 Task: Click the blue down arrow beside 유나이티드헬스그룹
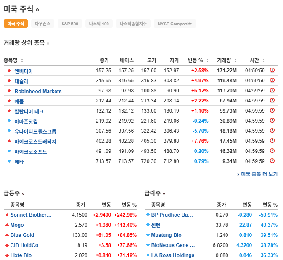9,131
